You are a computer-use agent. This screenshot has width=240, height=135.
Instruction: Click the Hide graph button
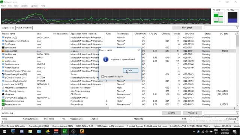(187, 27)
